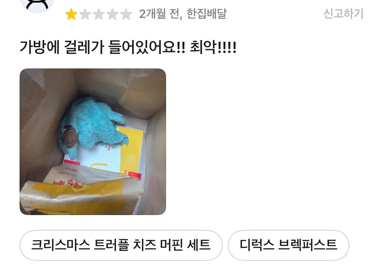The height and width of the screenshot is (276, 384).
Task: Click the blue rag in the photo
Action: (93, 125)
